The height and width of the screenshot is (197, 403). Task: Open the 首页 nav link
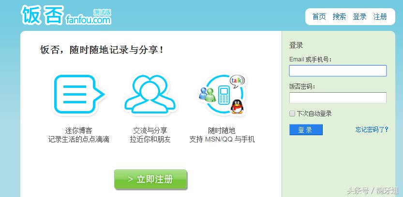point(319,17)
